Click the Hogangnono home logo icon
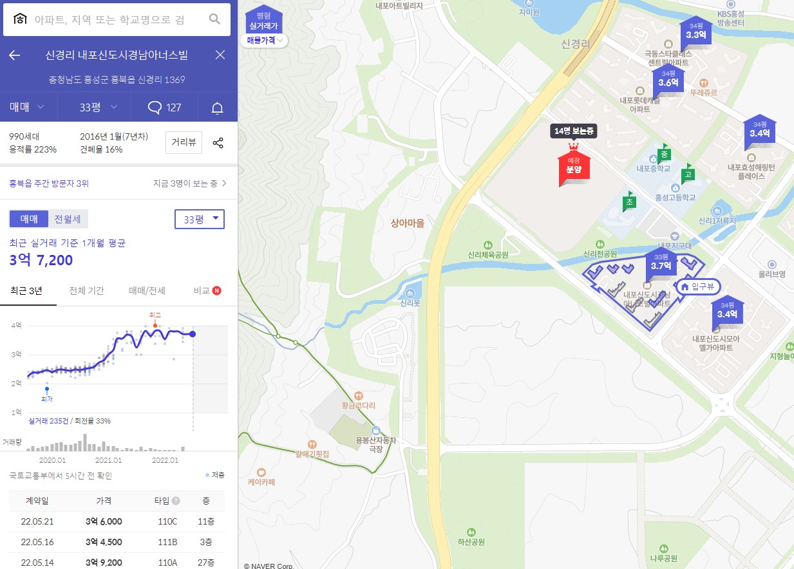Image resolution: width=794 pixels, height=569 pixels. (x=21, y=19)
